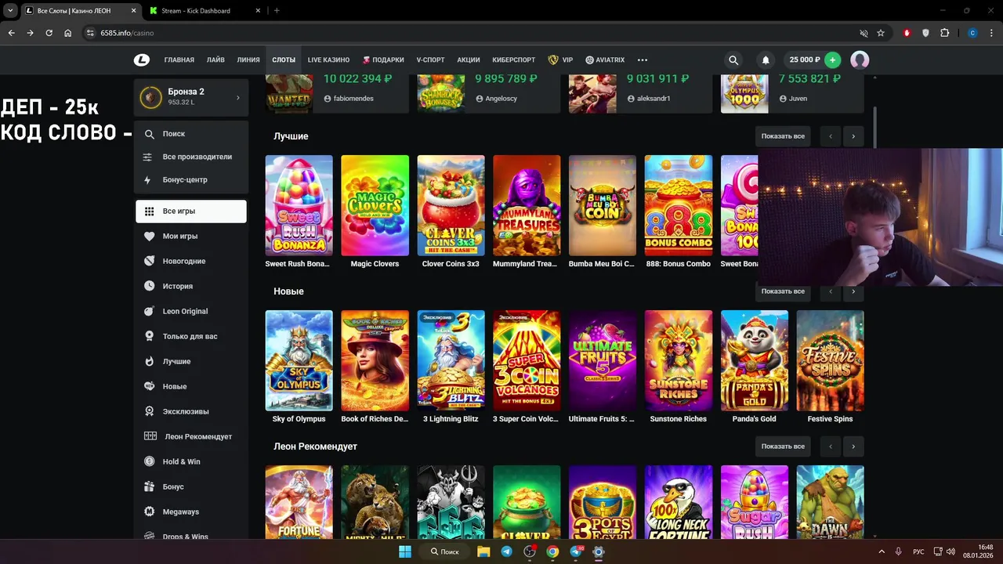Open the browser tab search dropdown
The width and height of the screenshot is (1003, 564).
pyautogui.click(x=11, y=10)
